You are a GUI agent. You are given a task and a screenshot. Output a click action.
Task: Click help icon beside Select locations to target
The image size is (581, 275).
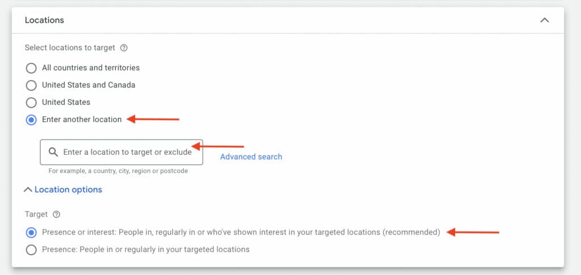124,48
